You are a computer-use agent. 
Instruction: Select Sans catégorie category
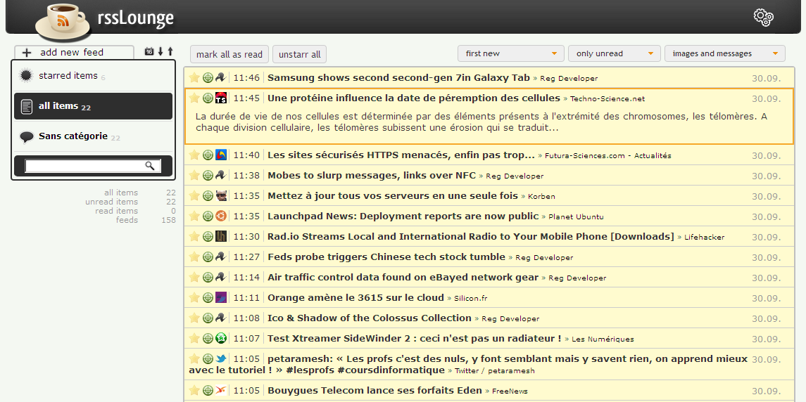pos(93,136)
